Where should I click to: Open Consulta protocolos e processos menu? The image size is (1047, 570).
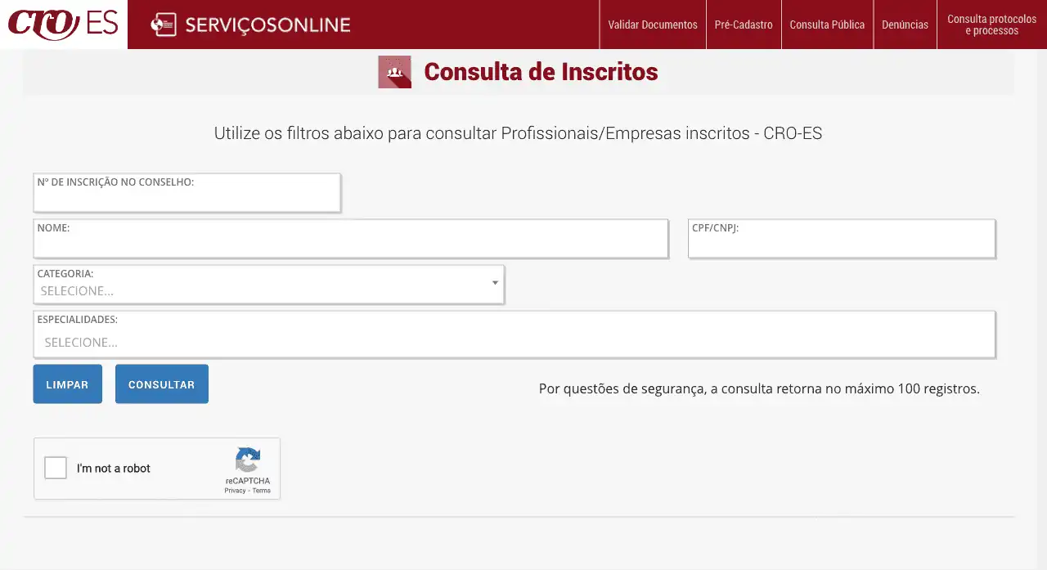(991, 25)
